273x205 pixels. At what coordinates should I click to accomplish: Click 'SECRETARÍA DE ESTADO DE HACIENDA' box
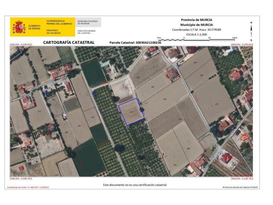88,22
